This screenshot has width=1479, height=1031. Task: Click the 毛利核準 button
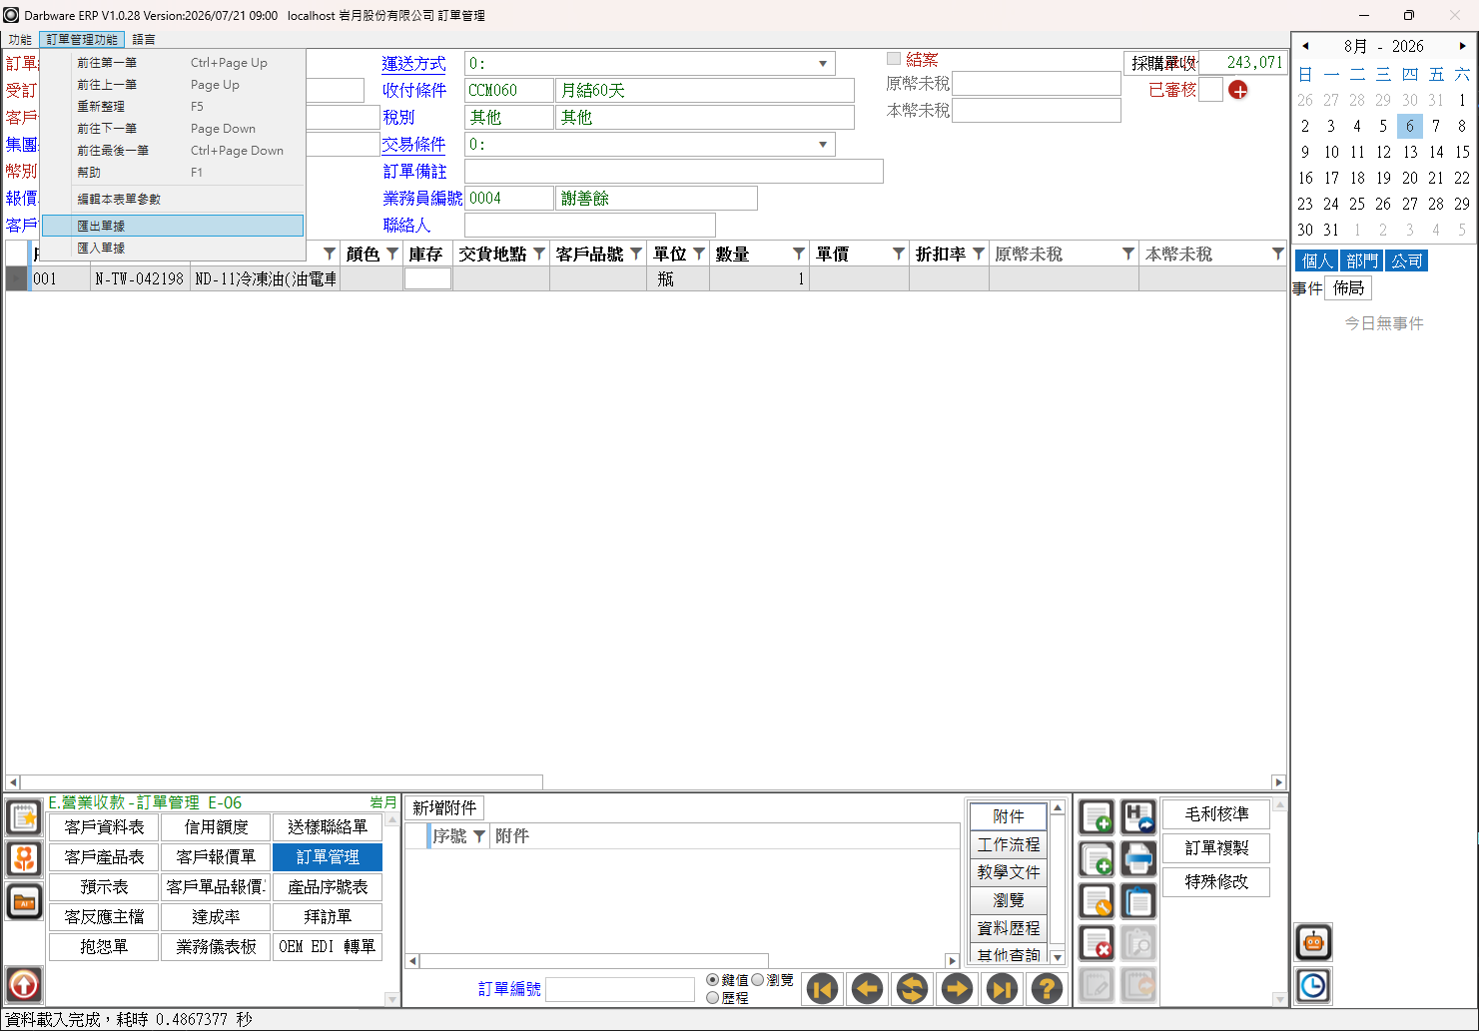tap(1216, 814)
